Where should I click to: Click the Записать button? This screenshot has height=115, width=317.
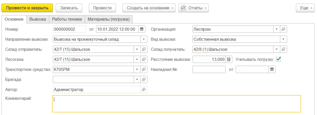point(69,8)
